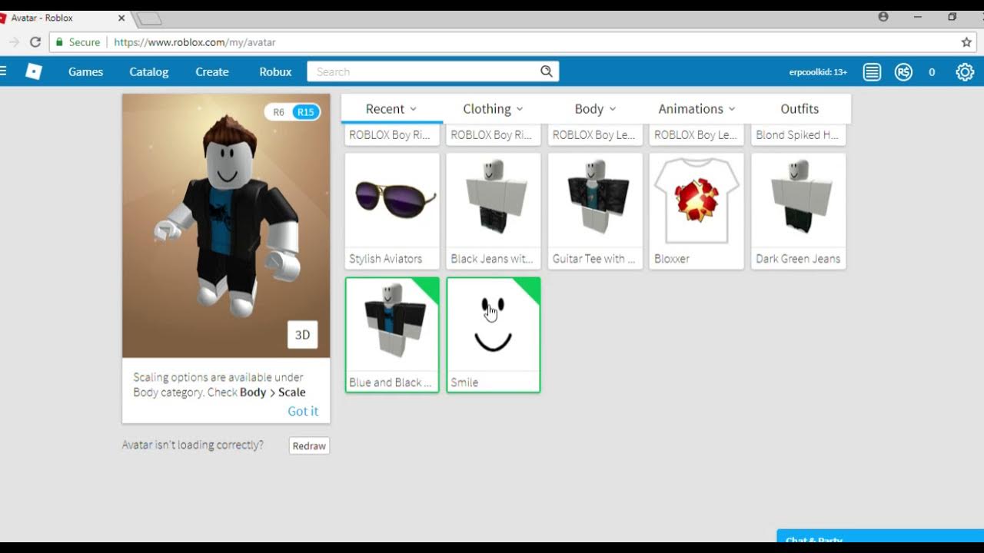The height and width of the screenshot is (553, 984).
Task: Unequip the Blue and Black shirt item
Action: (x=392, y=335)
